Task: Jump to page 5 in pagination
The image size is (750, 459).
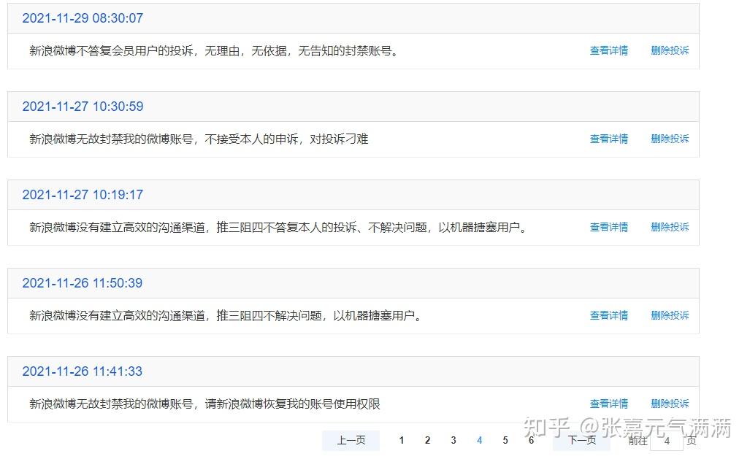Action: pyautogui.click(x=505, y=440)
